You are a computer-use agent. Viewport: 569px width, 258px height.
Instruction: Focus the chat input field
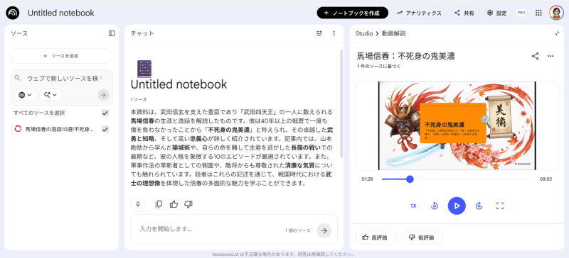point(211,229)
